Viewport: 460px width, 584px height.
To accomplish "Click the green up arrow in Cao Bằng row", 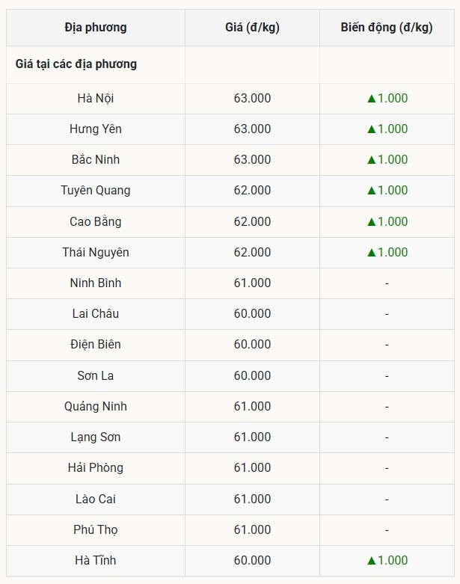I will pos(370,222).
